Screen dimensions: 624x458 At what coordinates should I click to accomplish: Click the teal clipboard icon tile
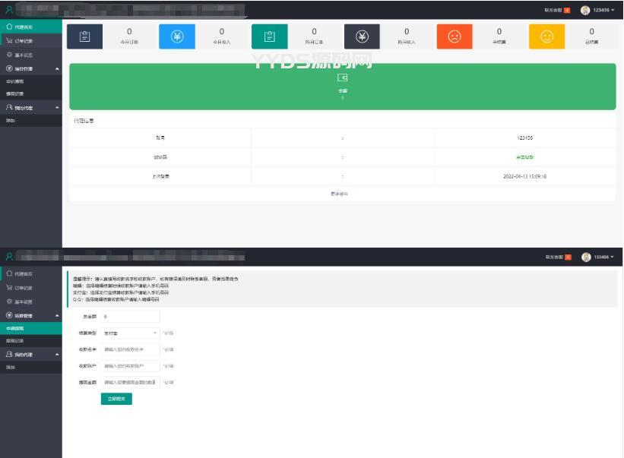click(x=269, y=36)
